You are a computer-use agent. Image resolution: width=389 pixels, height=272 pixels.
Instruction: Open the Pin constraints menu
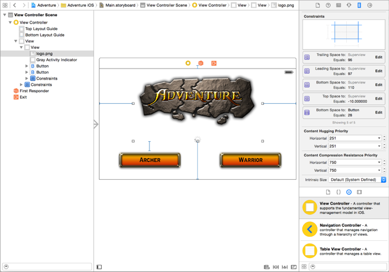(x=276, y=267)
